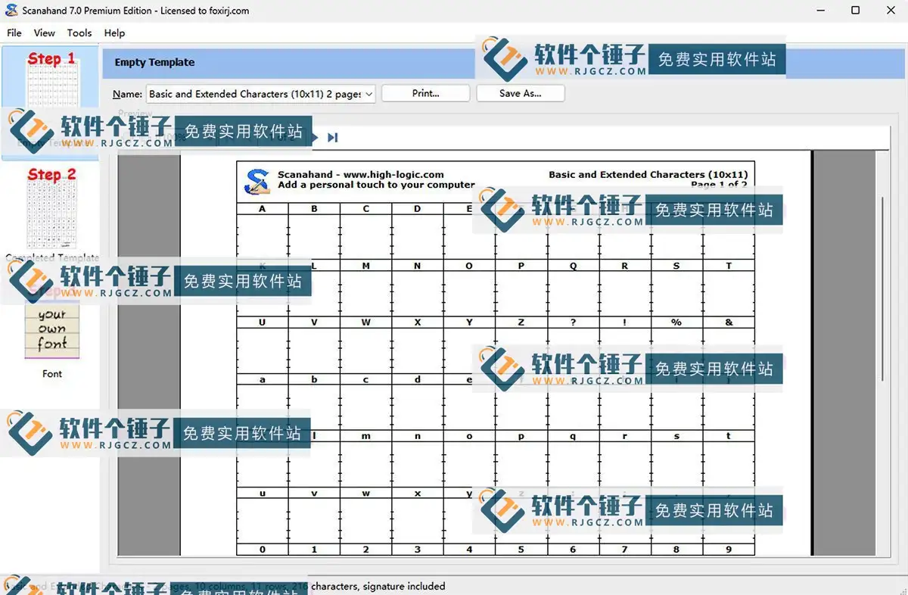This screenshot has width=908, height=595.
Task: Open the View menu
Action: (x=45, y=33)
